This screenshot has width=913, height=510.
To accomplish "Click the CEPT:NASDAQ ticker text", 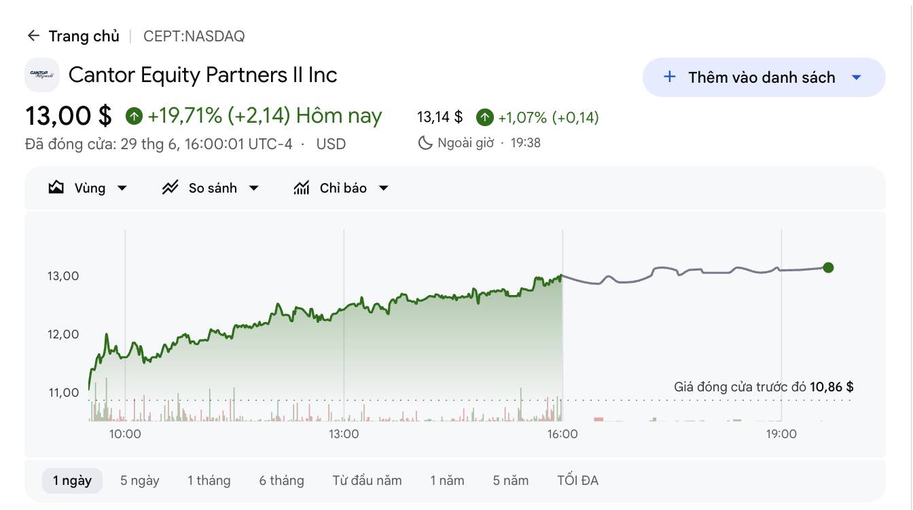I will point(194,36).
